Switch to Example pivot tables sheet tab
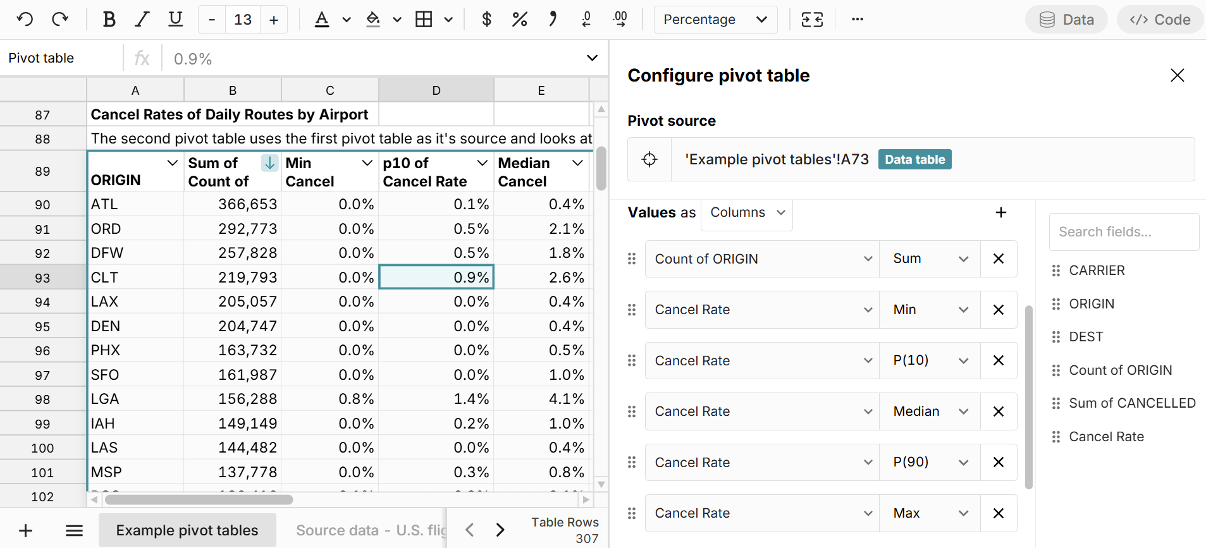 point(187,530)
